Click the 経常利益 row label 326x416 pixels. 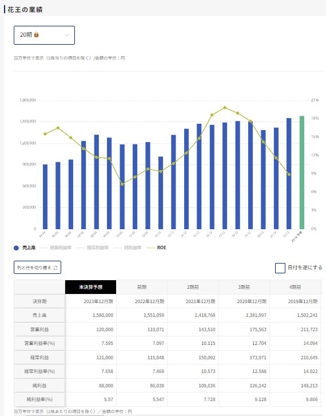tap(39, 358)
